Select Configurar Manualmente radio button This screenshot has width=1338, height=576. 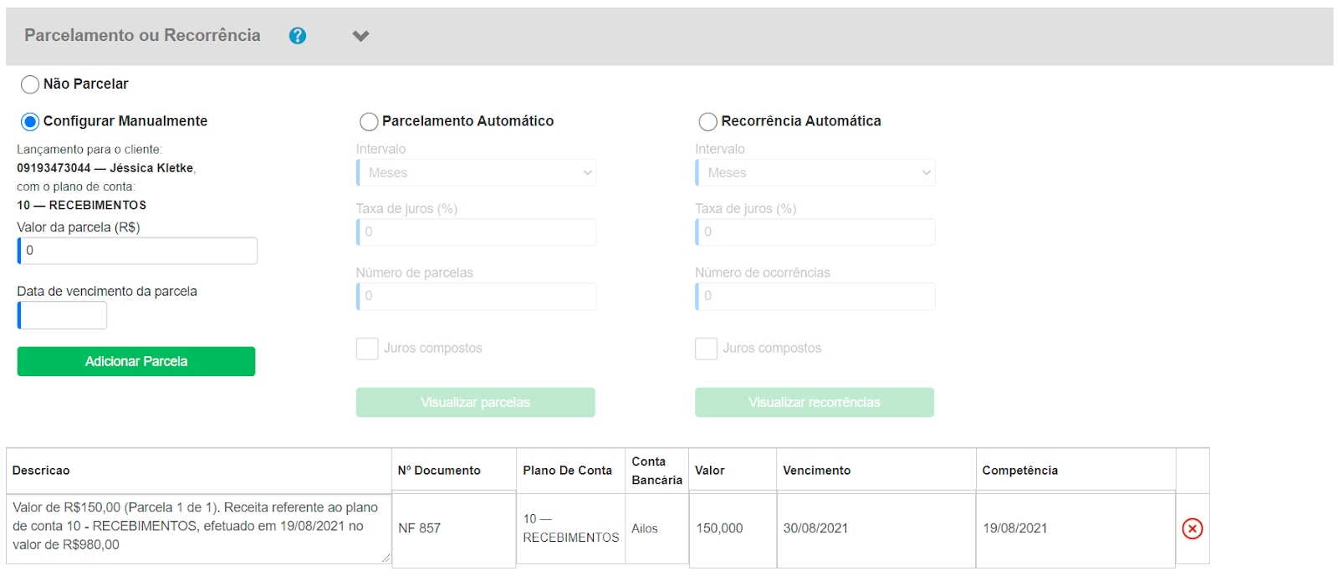30,122
